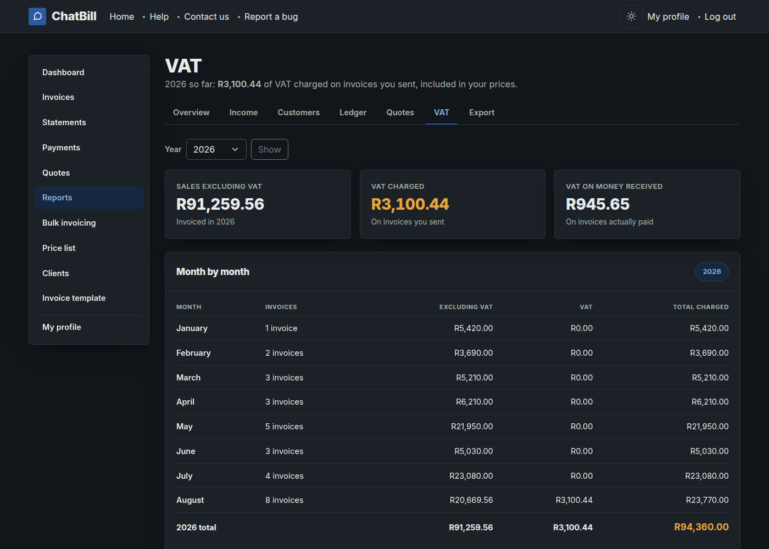Screen dimensions: 769x549
Task: Click the TOTAL CHARGED column header
Action: pos(701,307)
